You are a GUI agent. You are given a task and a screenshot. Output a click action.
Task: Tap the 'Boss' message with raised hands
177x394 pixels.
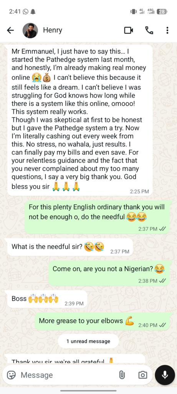(47, 299)
